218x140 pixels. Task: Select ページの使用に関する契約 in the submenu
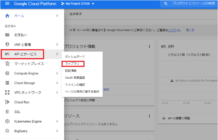(x=82, y=92)
